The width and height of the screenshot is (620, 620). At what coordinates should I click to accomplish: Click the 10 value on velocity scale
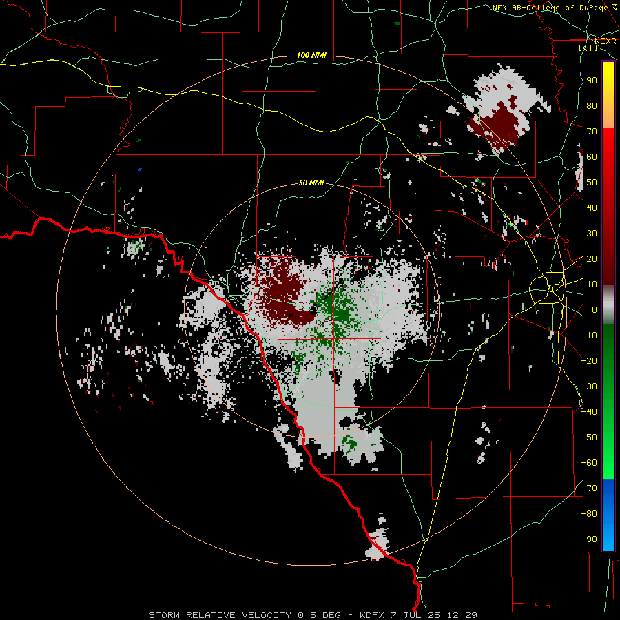click(592, 285)
